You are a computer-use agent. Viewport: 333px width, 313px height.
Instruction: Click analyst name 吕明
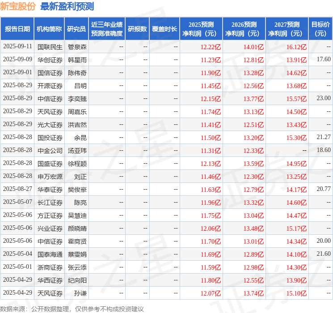click(x=80, y=86)
